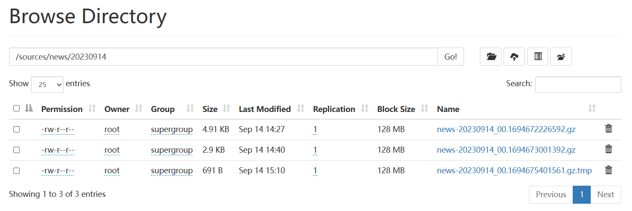Check the box for the 4.91 KB file
Screen dimensions: 632x211
point(16,129)
